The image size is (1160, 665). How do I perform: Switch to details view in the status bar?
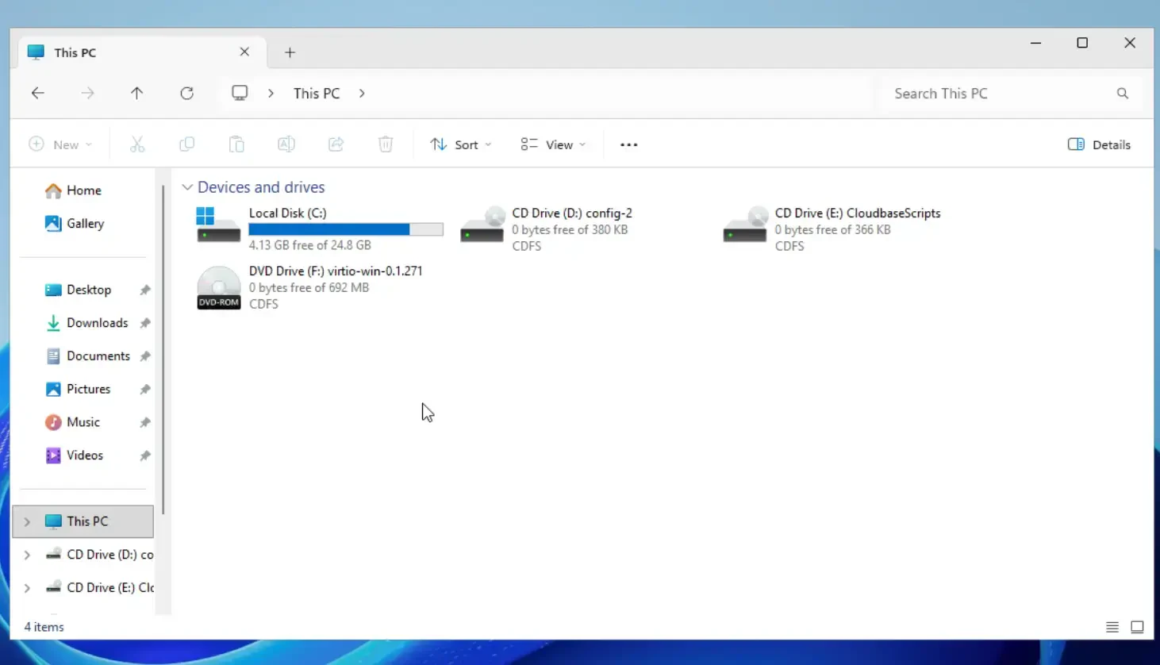[1112, 626]
